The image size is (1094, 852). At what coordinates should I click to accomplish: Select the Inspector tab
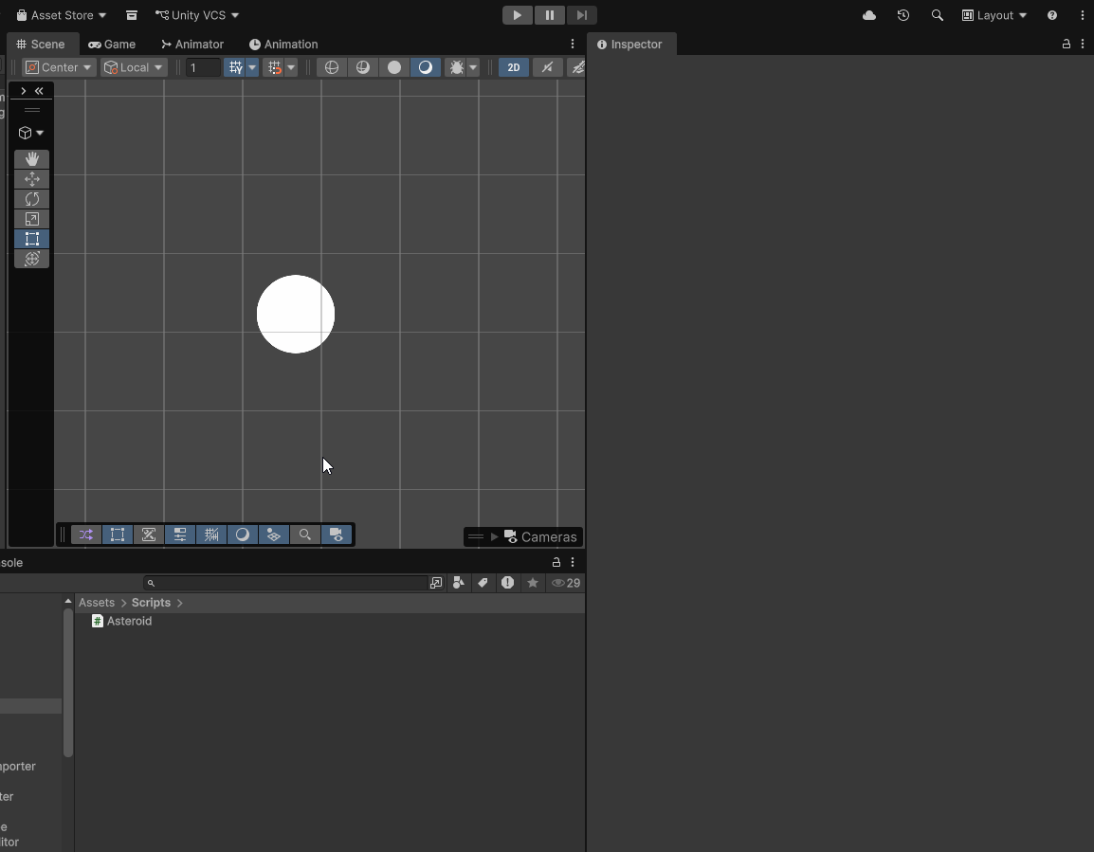pos(630,44)
